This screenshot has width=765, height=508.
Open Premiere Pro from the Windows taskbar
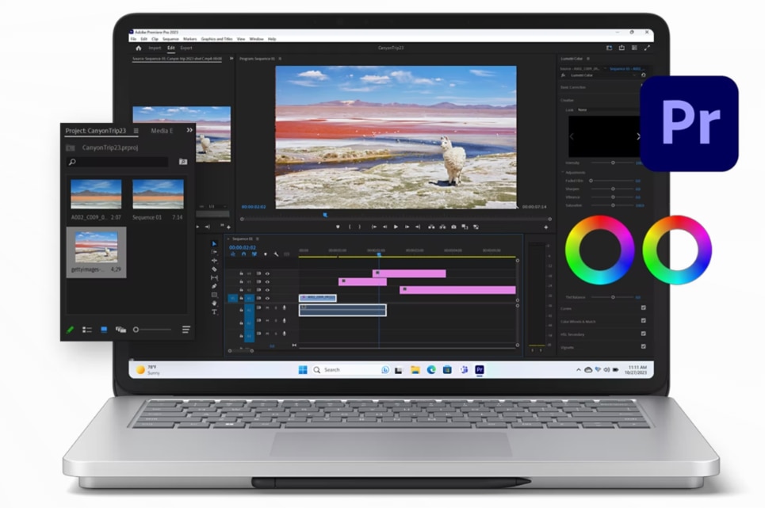pyautogui.click(x=479, y=369)
